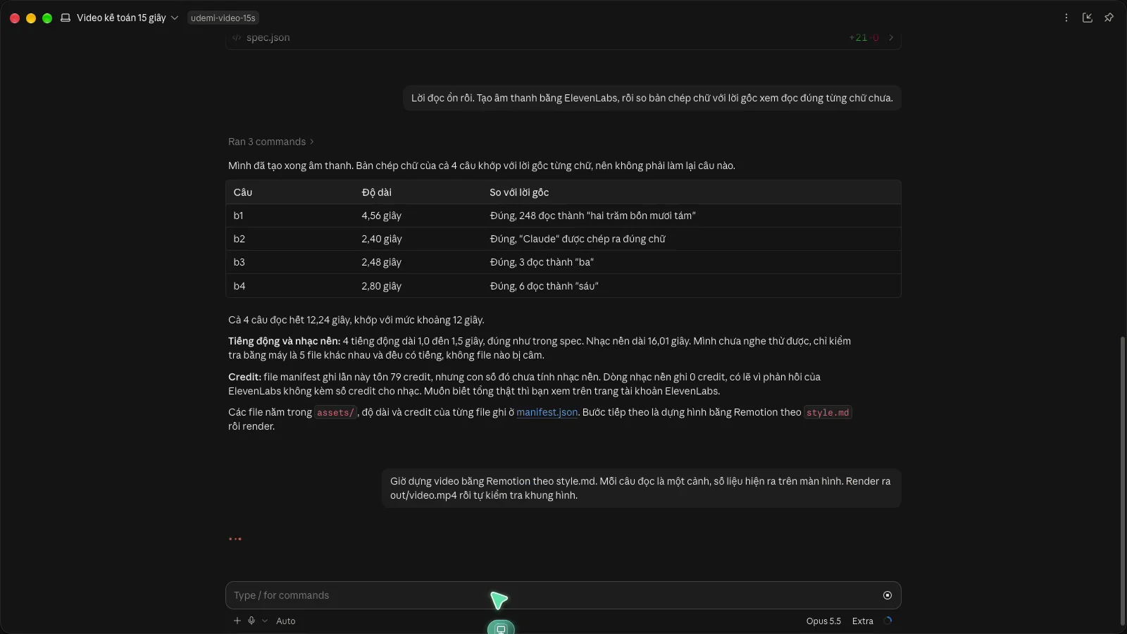
Task: Select the udemi-video-15s project tag
Action: click(223, 18)
